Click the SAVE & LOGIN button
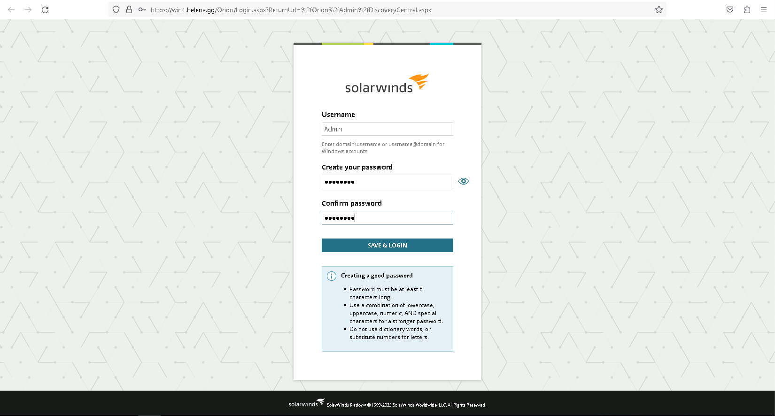775x416 pixels. 387,245
